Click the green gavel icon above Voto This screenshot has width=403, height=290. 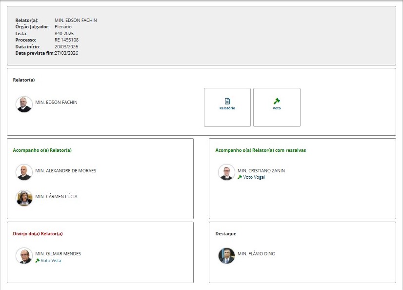point(277,101)
